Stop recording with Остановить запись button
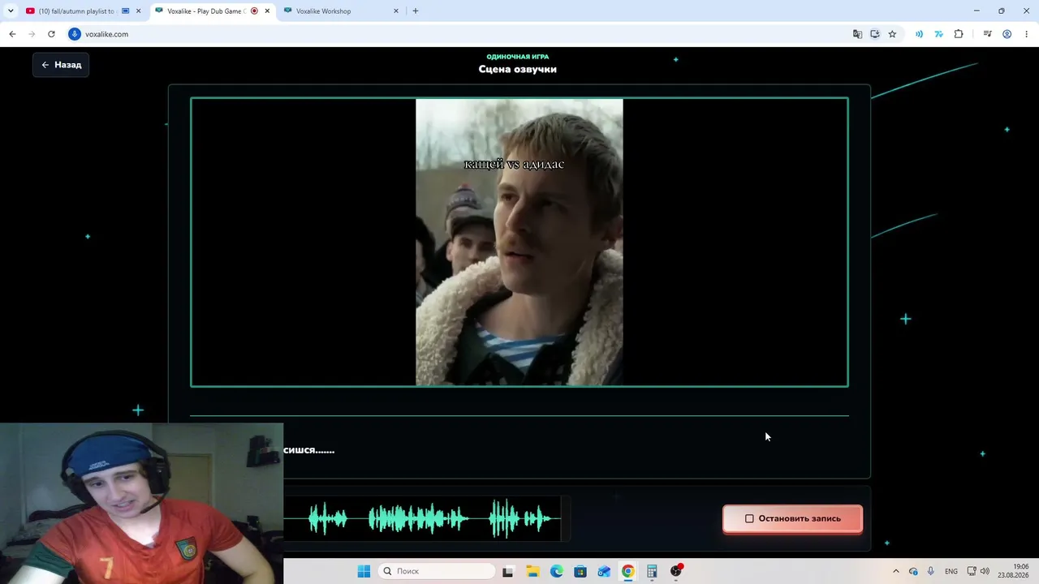The width and height of the screenshot is (1039, 584). [x=792, y=518]
